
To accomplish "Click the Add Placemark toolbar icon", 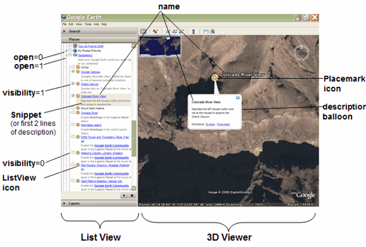I will point(156,31).
